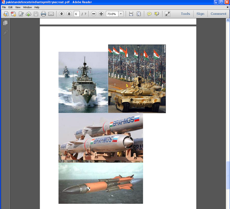Click the fit width scrolling icon
Screen dimensions: 230x209
click(x=131, y=14)
